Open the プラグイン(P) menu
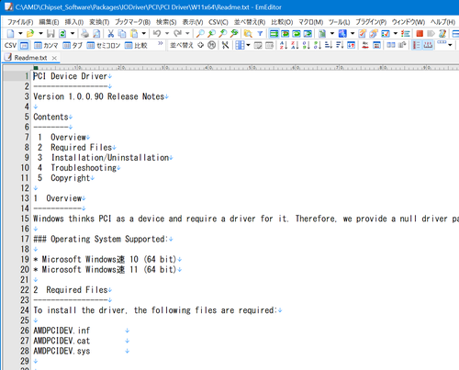 [x=371, y=22]
